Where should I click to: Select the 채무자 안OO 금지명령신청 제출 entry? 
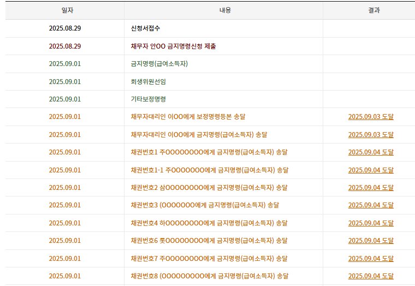click(173, 46)
